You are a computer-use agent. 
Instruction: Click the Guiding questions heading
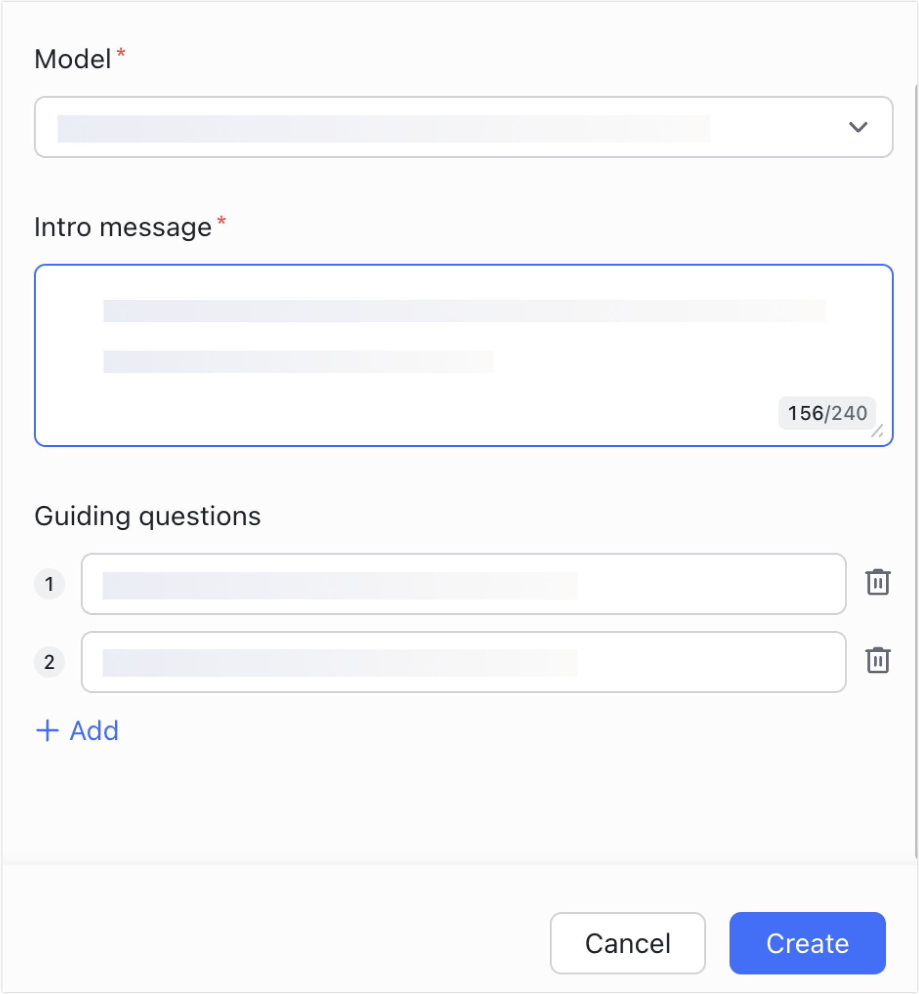point(148,516)
